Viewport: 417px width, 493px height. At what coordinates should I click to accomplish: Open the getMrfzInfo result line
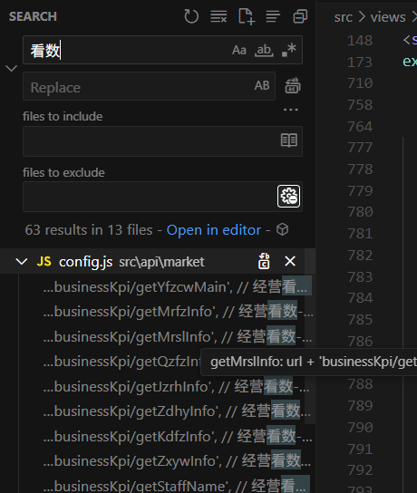pyautogui.click(x=178, y=311)
